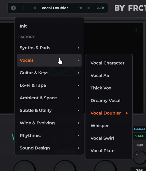
Task: Click the spiral icon in display corner
Action: pyautogui.click(x=137, y=29)
